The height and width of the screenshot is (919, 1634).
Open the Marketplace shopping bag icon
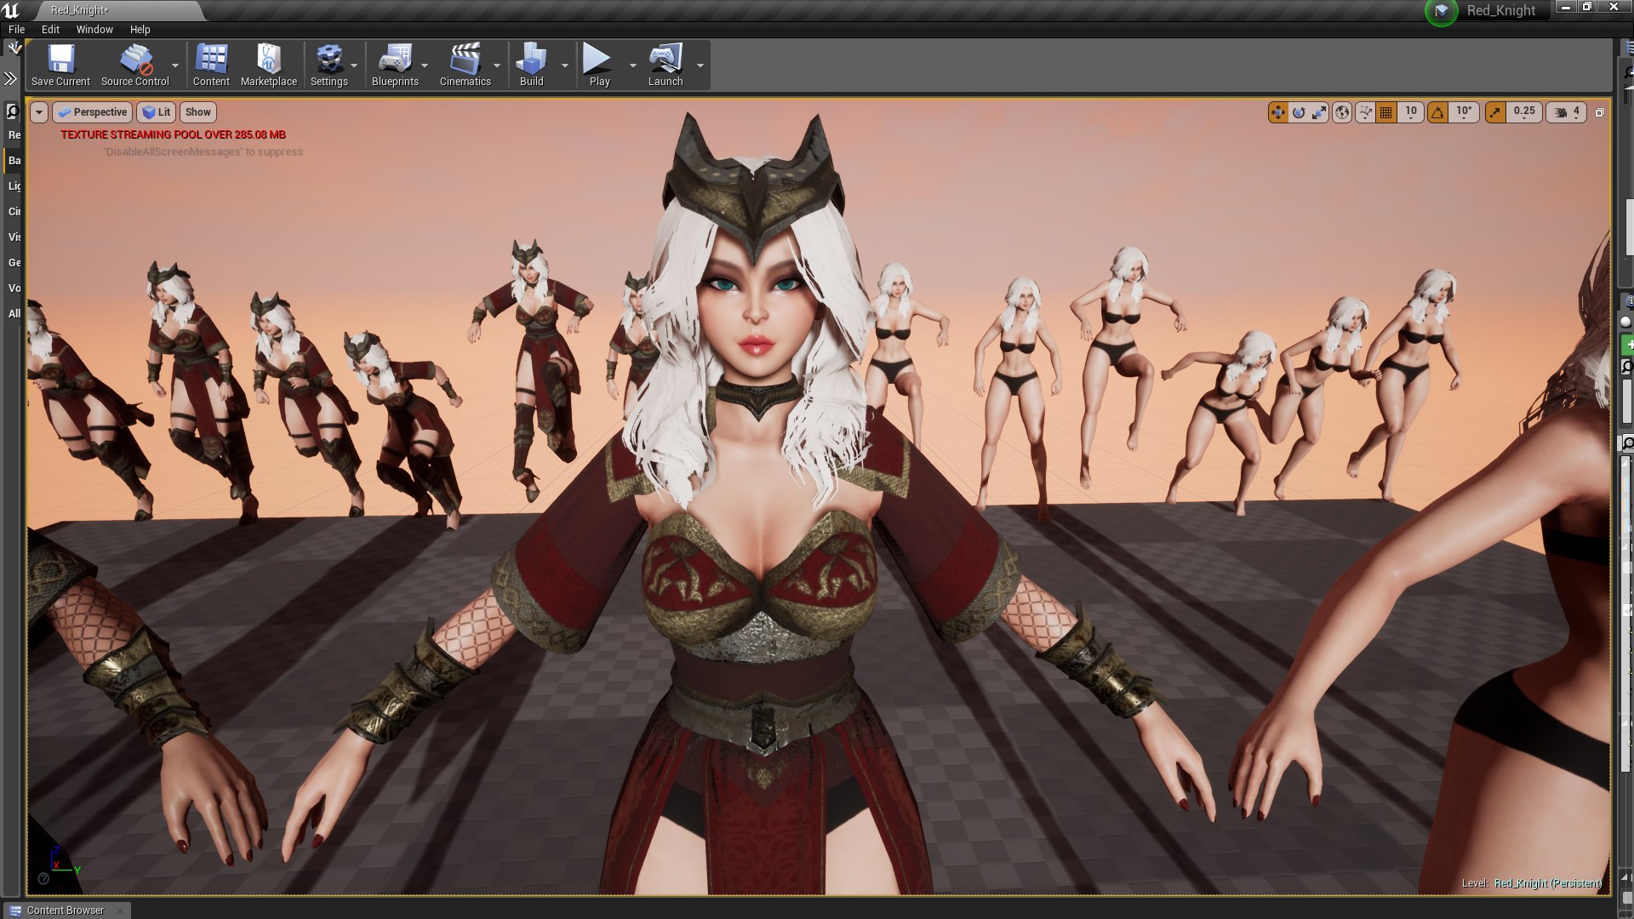tap(269, 65)
